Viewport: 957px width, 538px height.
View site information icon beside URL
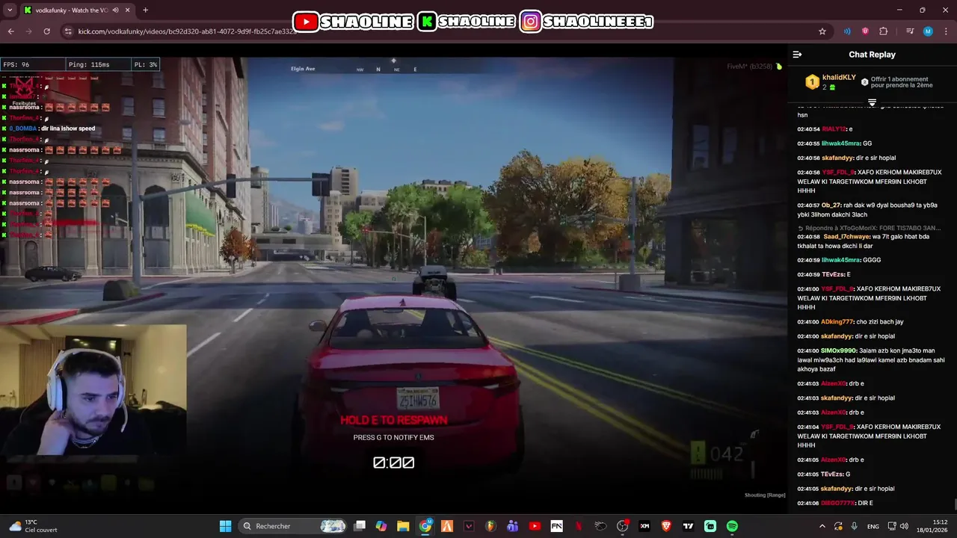click(68, 31)
